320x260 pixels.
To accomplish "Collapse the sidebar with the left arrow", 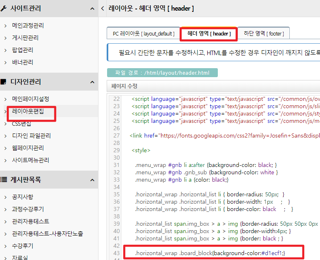I will (102, 9).
